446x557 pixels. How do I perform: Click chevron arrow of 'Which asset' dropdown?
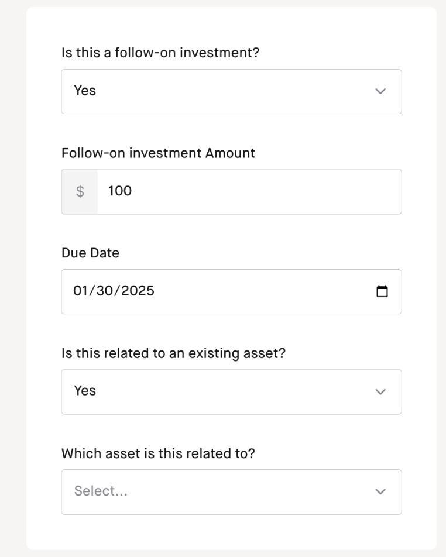380,491
